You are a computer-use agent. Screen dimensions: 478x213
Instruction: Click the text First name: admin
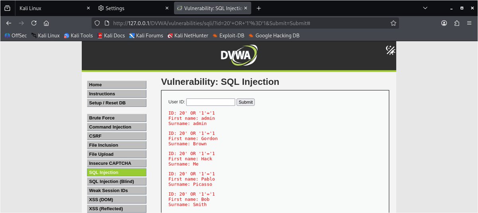pos(192,118)
